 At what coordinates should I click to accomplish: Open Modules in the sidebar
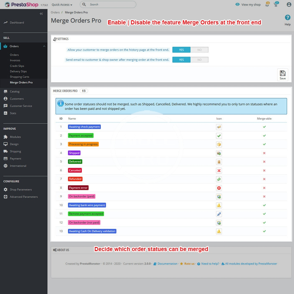tap(15, 137)
